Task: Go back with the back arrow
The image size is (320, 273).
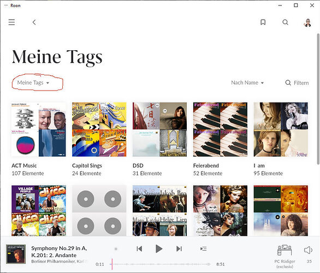Action: [x=34, y=22]
